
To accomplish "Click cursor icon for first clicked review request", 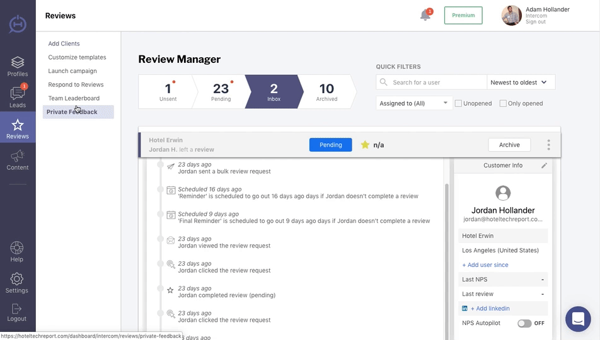I will click(x=171, y=264).
